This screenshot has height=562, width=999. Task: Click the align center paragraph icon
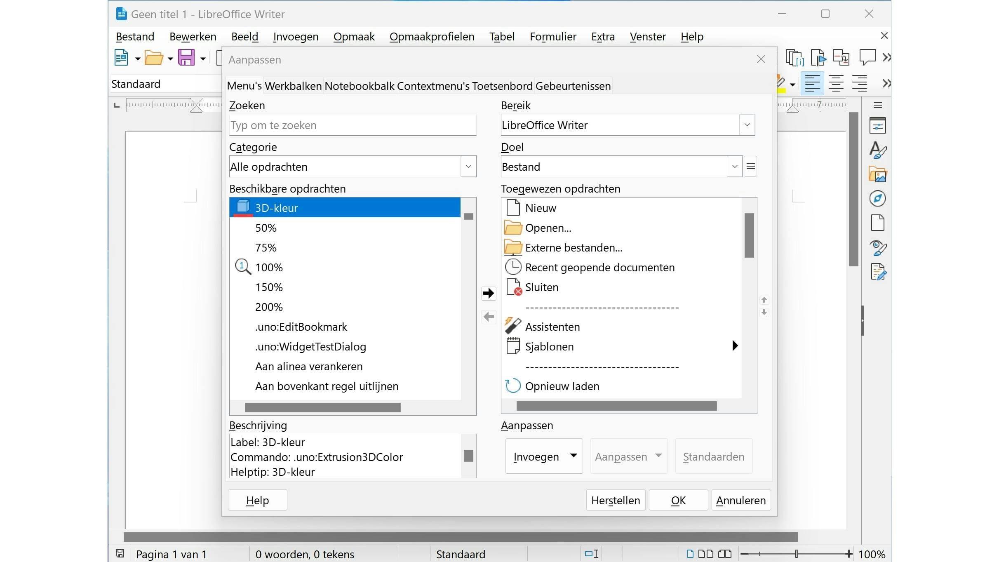coord(836,84)
